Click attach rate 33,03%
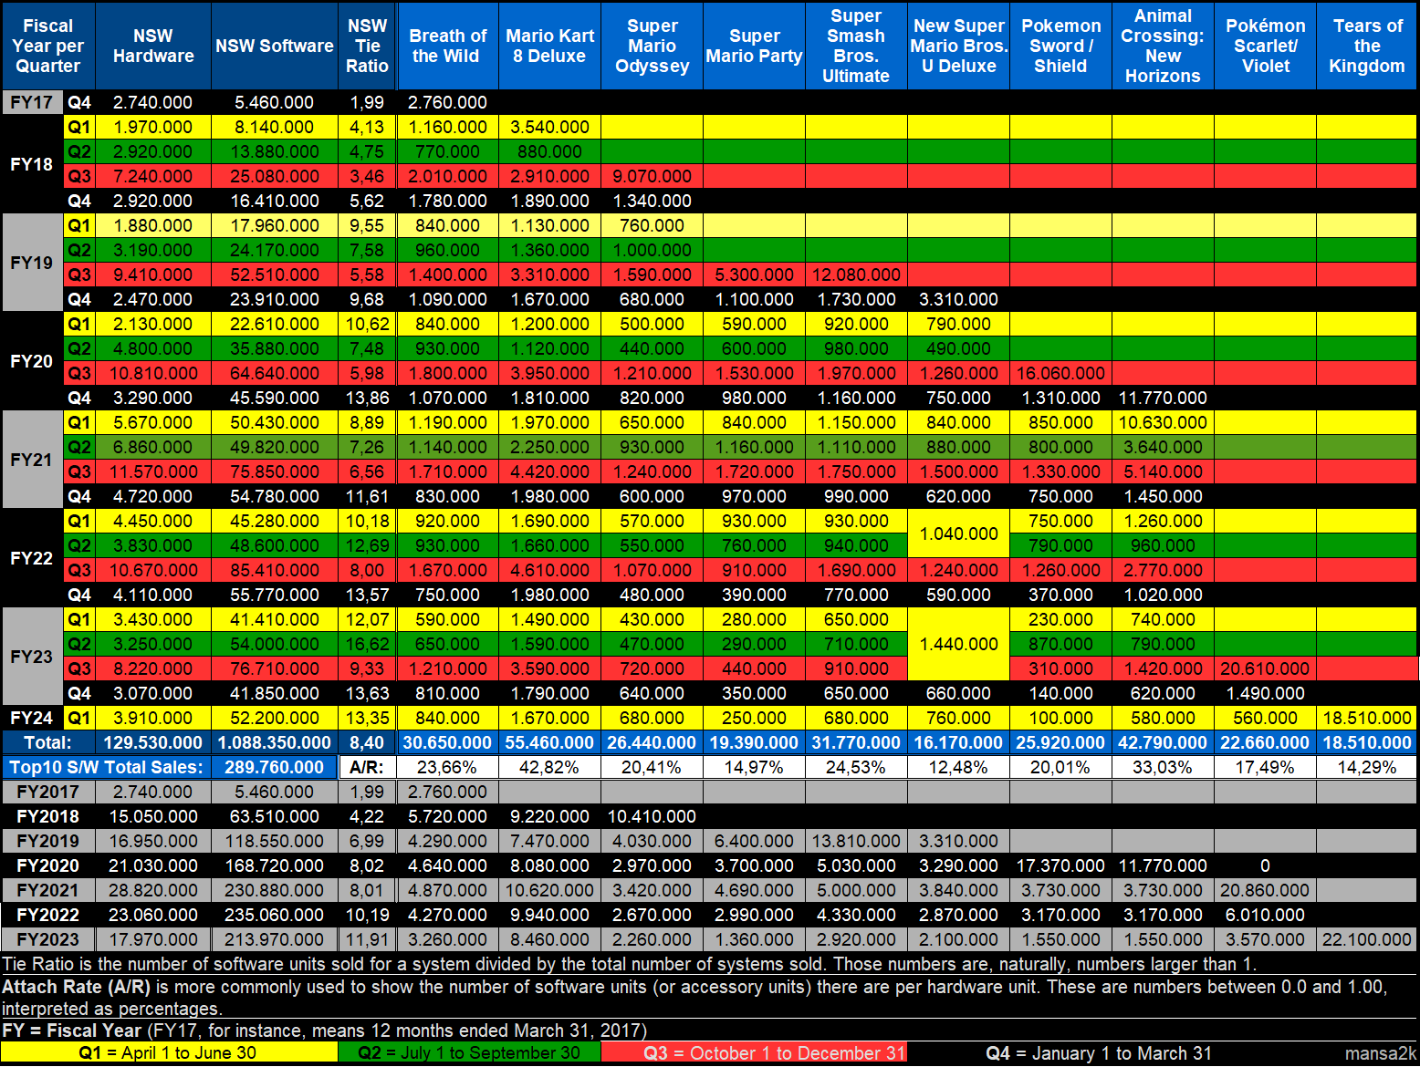The image size is (1420, 1067). [x=1163, y=767]
